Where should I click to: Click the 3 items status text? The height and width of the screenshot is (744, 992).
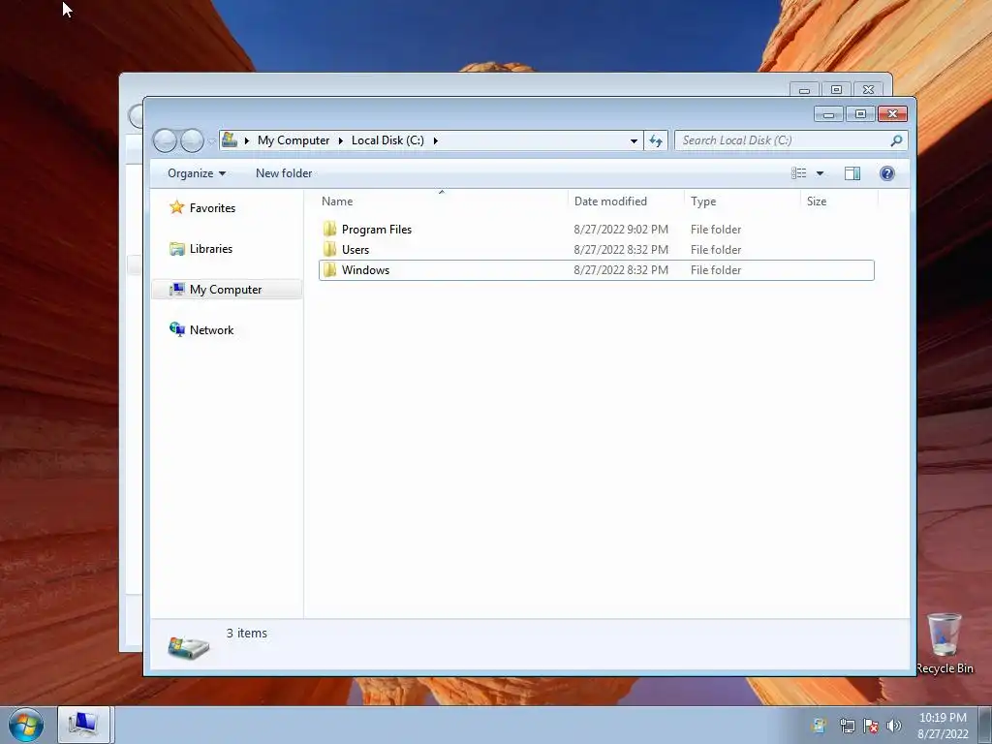pyautogui.click(x=247, y=633)
